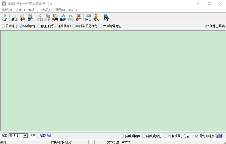
Task: Open settings via the 设置 icon
Action: pos(106,17)
